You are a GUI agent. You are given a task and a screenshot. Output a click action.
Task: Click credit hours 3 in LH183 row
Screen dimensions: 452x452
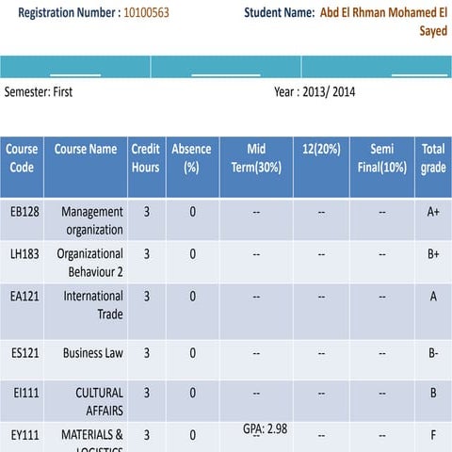tap(146, 254)
